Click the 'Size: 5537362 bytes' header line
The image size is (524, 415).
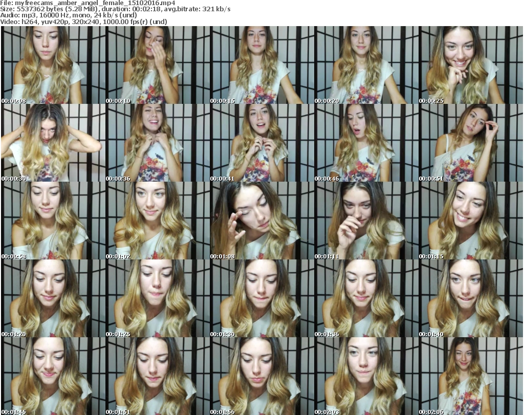(115, 9)
